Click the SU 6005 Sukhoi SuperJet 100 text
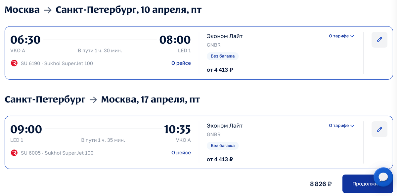The height and width of the screenshot is (196, 397). (x=57, y=153)
